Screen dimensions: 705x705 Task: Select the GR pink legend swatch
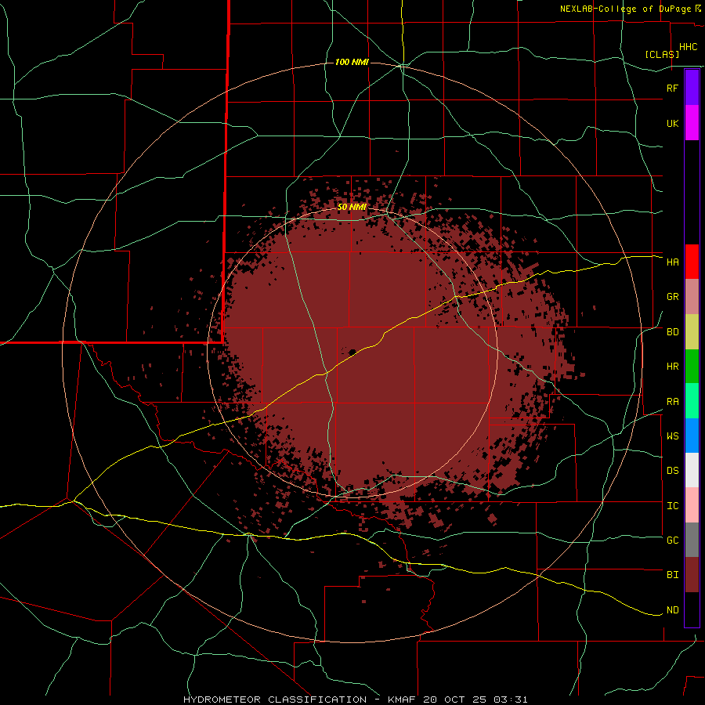click(692, 297)
